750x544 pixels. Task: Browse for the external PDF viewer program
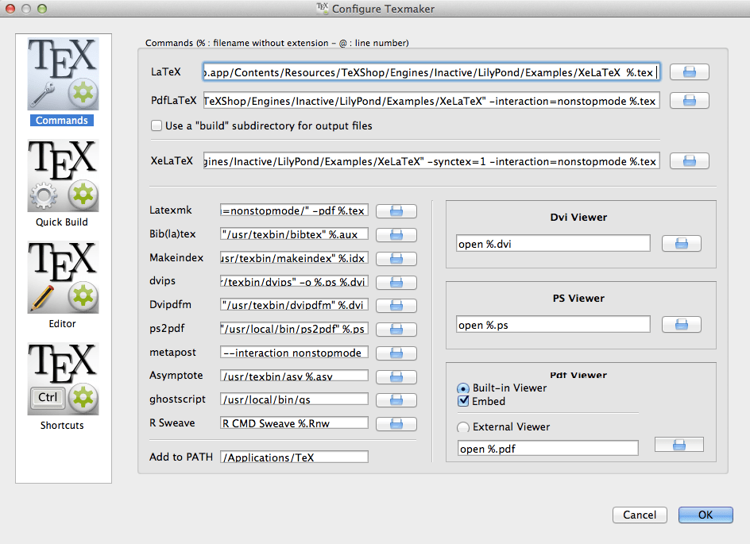679,445
